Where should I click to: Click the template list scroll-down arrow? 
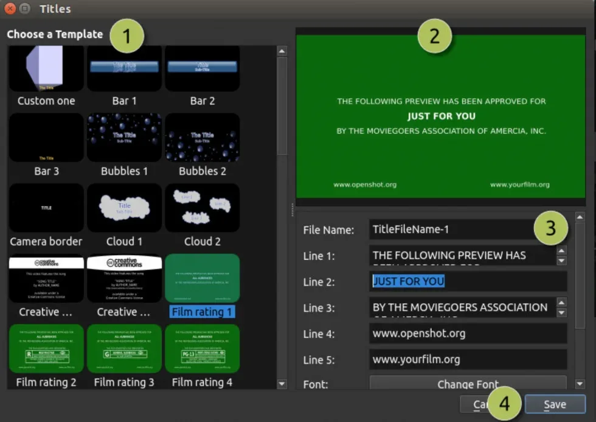click(x=282, y=384)
